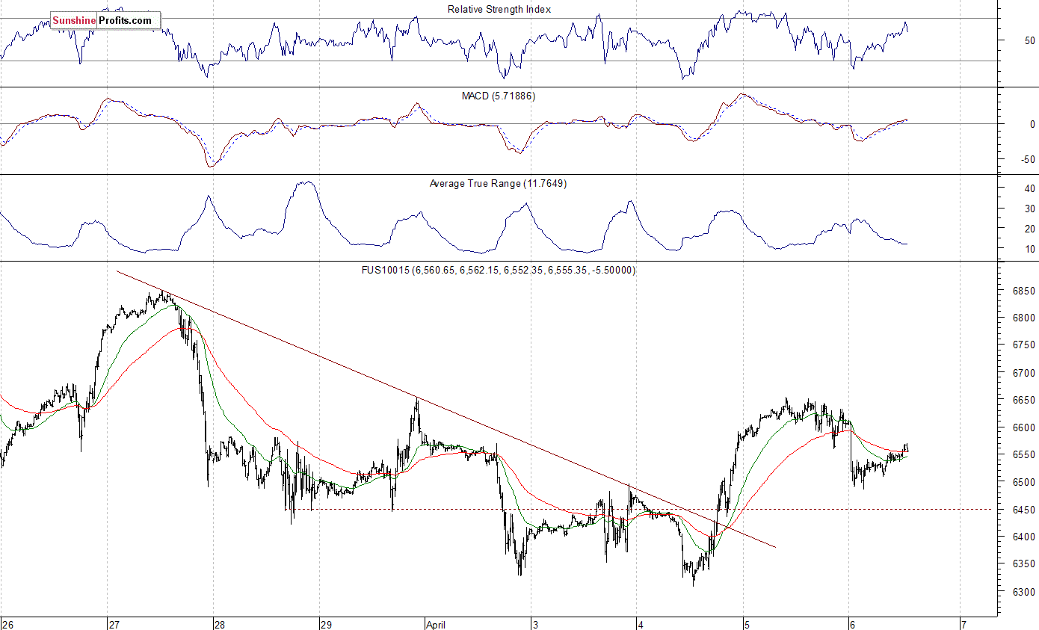Click the SunshineProfits.com logo

(x=105, y=21)
